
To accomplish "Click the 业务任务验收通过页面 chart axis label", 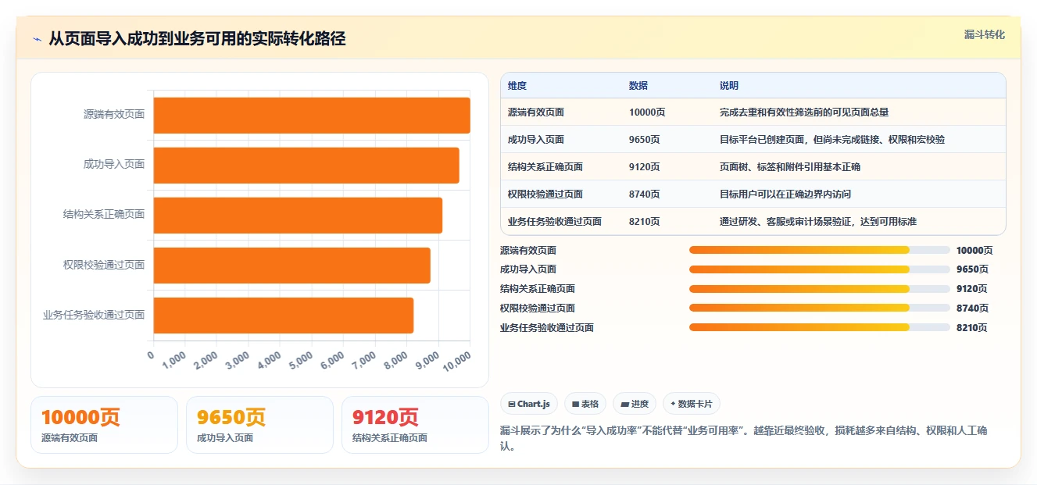I will [x=94, y=315].
